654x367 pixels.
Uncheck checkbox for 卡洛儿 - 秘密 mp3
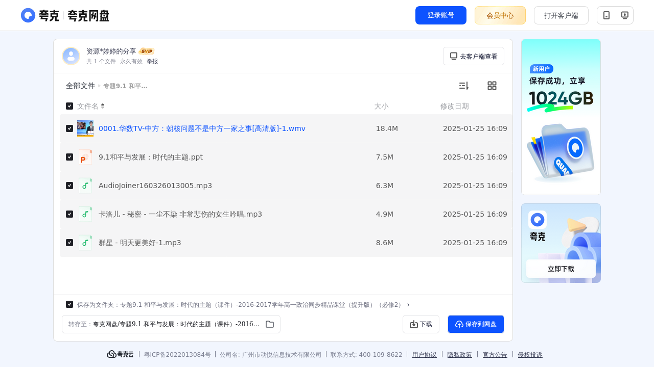pyautogui.click(x=69, y=214)
